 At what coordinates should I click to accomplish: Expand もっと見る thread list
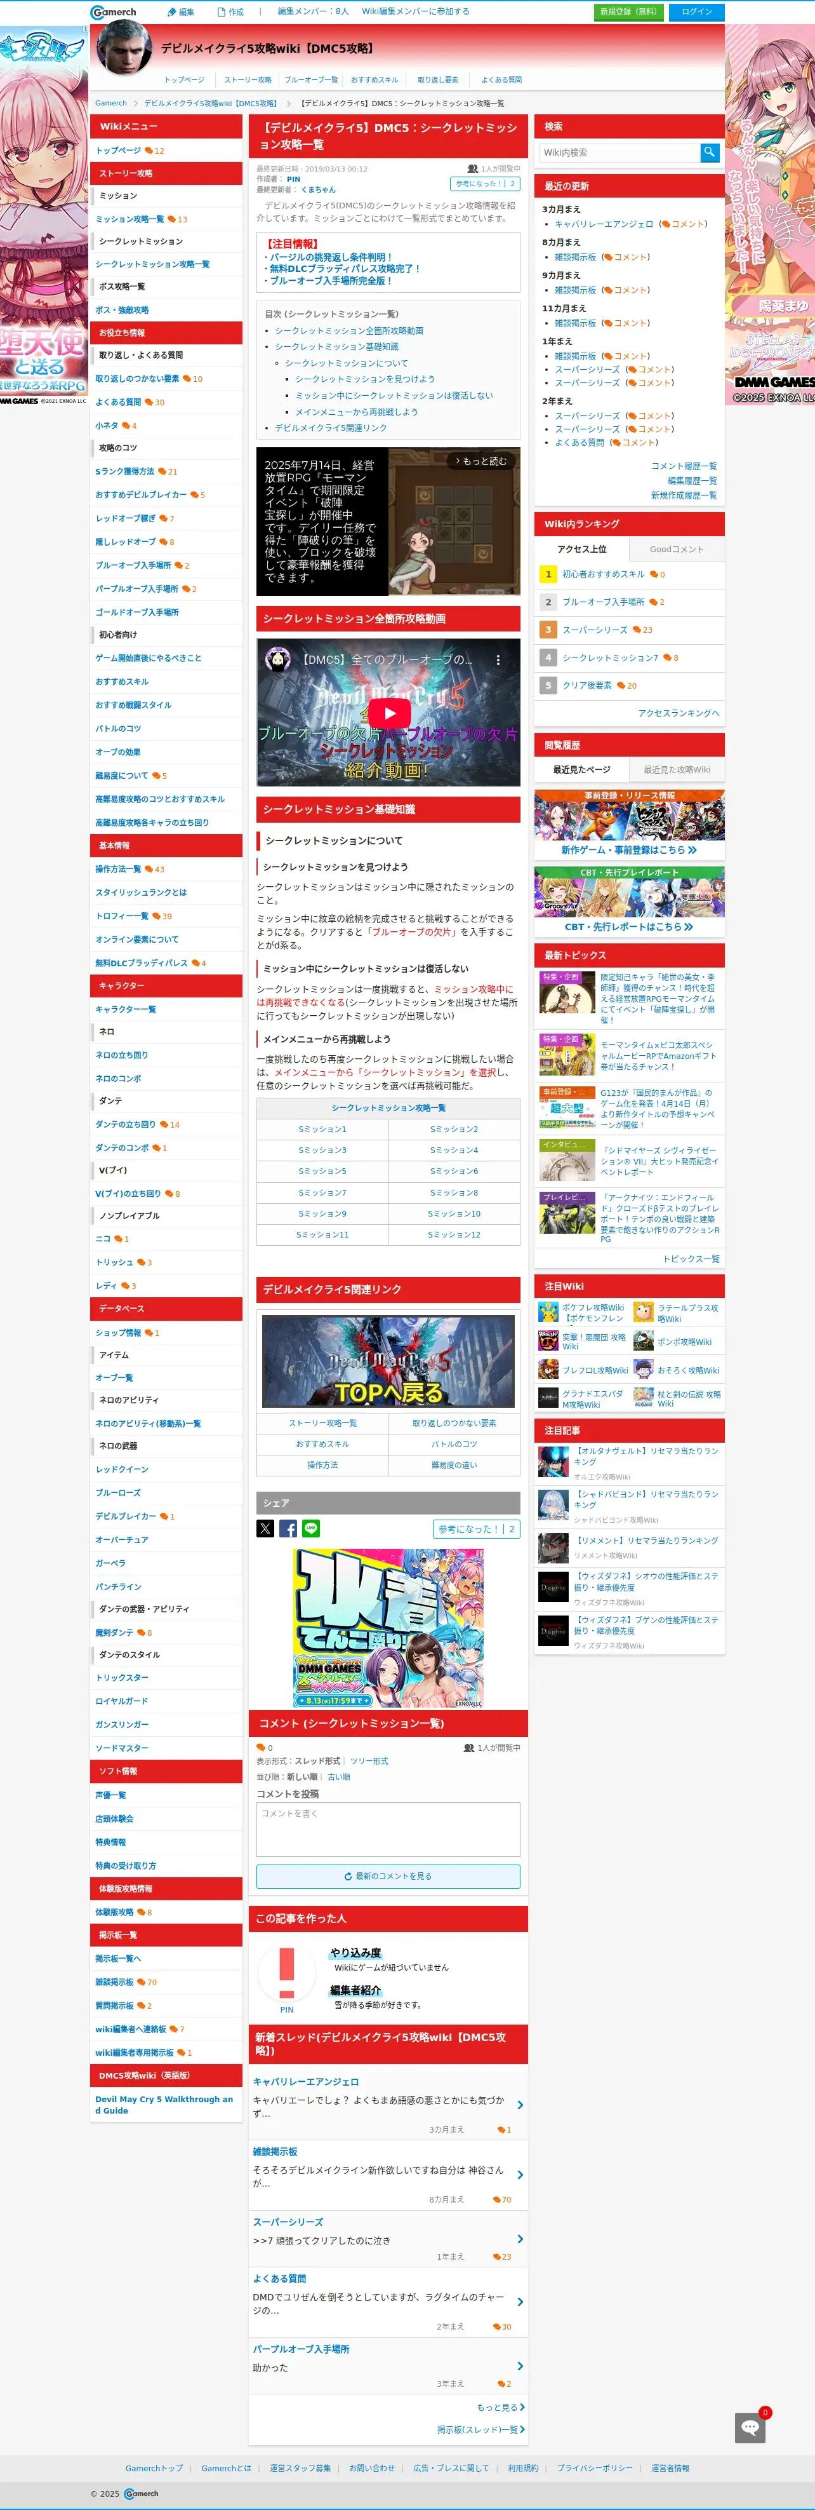click(501, 2406)
